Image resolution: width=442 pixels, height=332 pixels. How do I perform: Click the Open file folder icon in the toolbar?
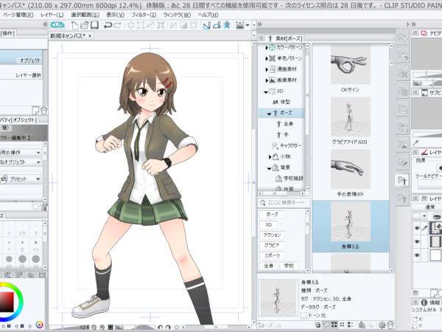tap(84, 25)
